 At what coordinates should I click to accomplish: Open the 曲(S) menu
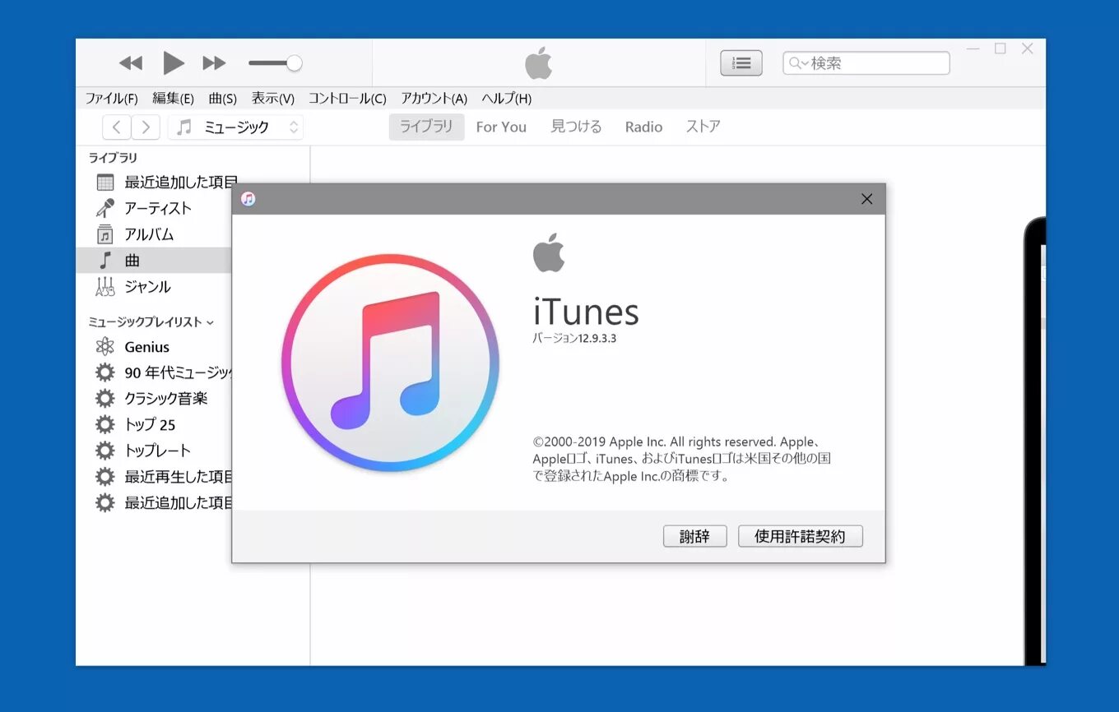coord(223,99)
